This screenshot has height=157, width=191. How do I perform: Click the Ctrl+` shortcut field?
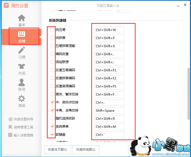click(x=110, y=135)
